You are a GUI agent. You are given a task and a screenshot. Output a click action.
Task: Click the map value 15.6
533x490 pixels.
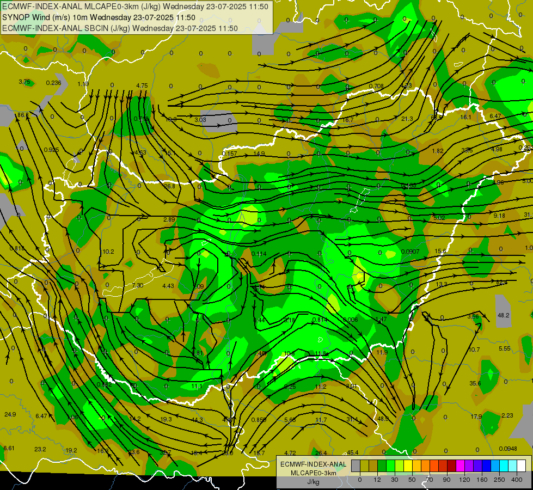(x=440, y=251)
